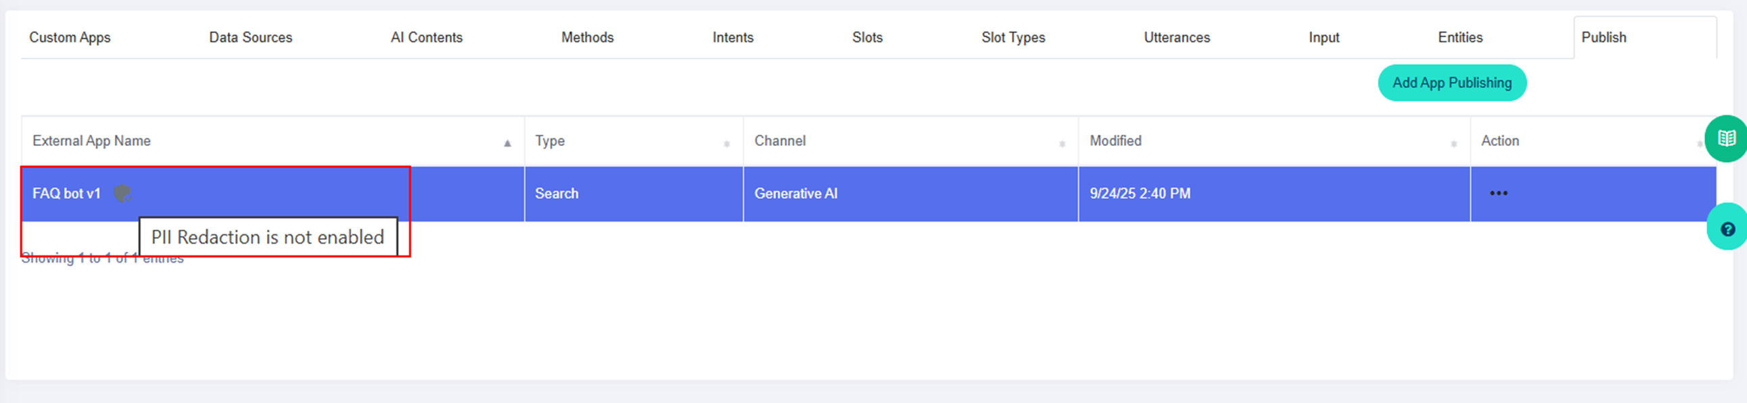This screenshot has width=1747, height=403.
Task: Select the Entities tab
Action: (x=1460, y=38)
